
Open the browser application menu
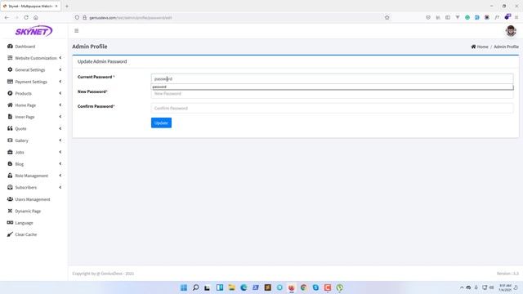(x=516, y=17)
